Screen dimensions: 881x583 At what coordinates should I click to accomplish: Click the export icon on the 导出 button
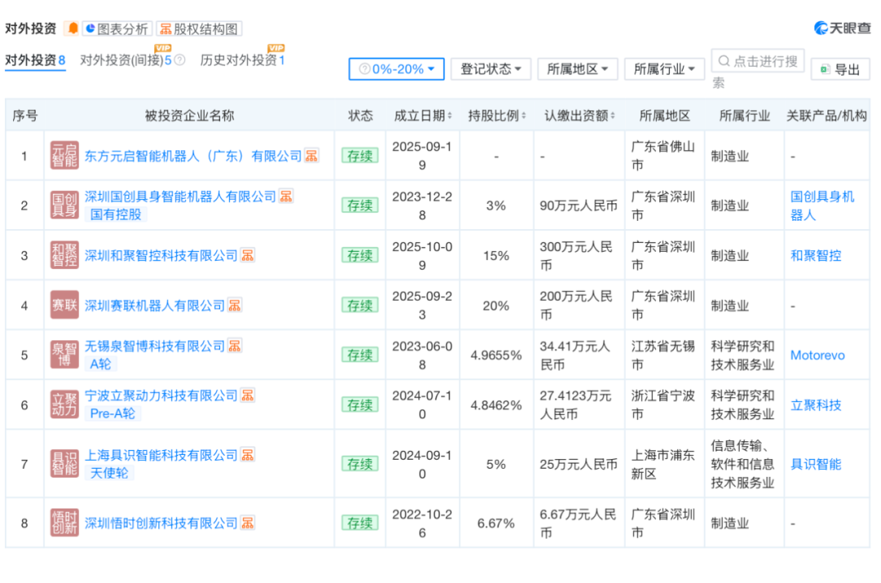click(825, 69)
